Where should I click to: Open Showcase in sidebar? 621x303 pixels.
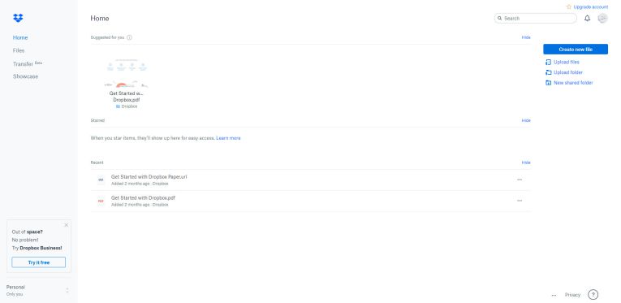(x=25, y=76)
